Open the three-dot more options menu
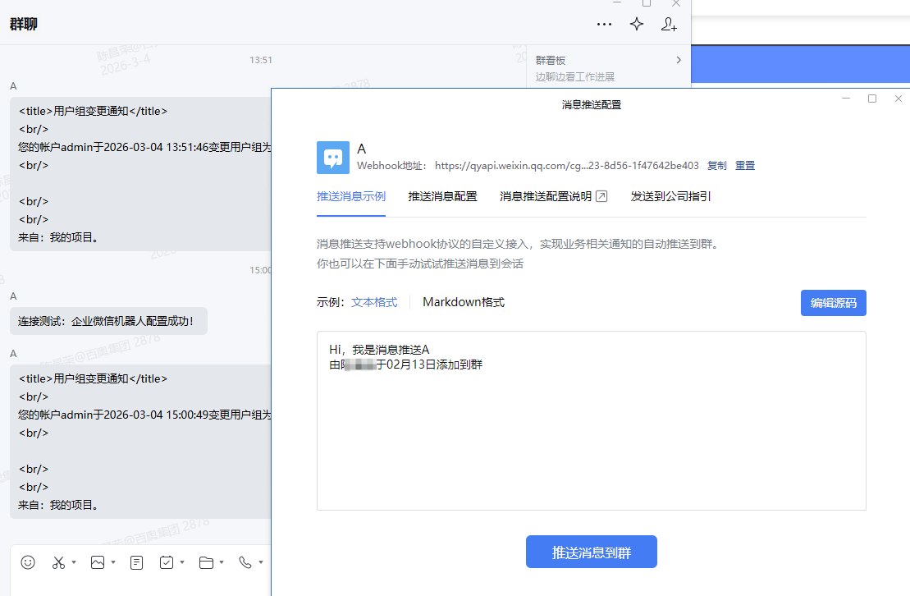The image size is (910, 596). coord(604,25)
